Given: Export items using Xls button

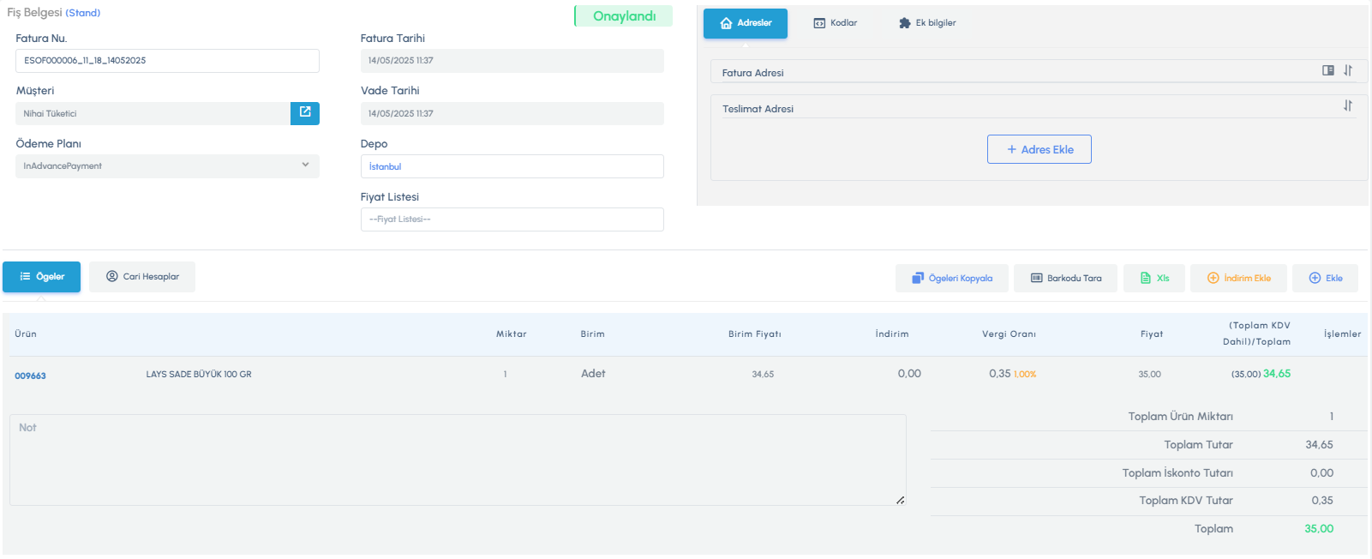Looking at the screenshot, I should click(1153, 278).
